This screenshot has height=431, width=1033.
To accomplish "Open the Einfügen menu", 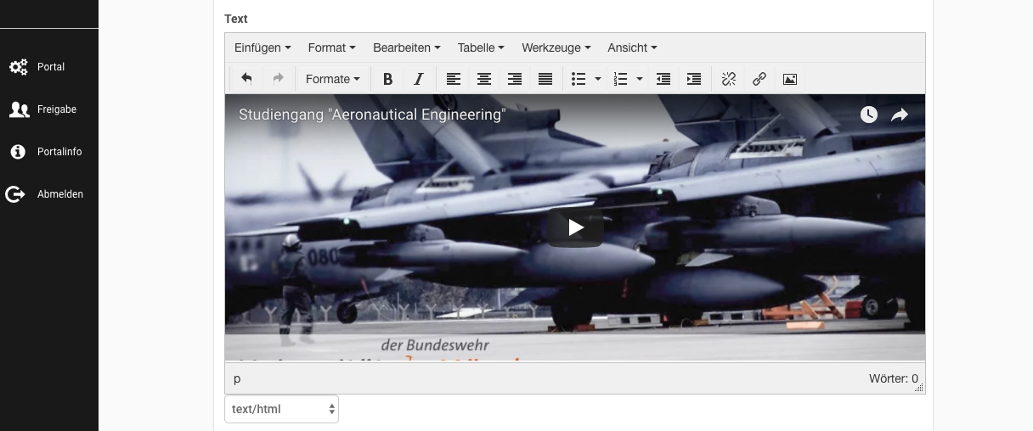I will tap(262, 48).
